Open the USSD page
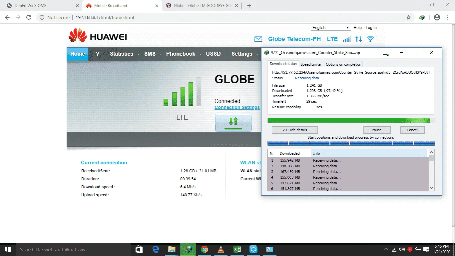This screenshot has height=256, width=455. pos(213,54)
